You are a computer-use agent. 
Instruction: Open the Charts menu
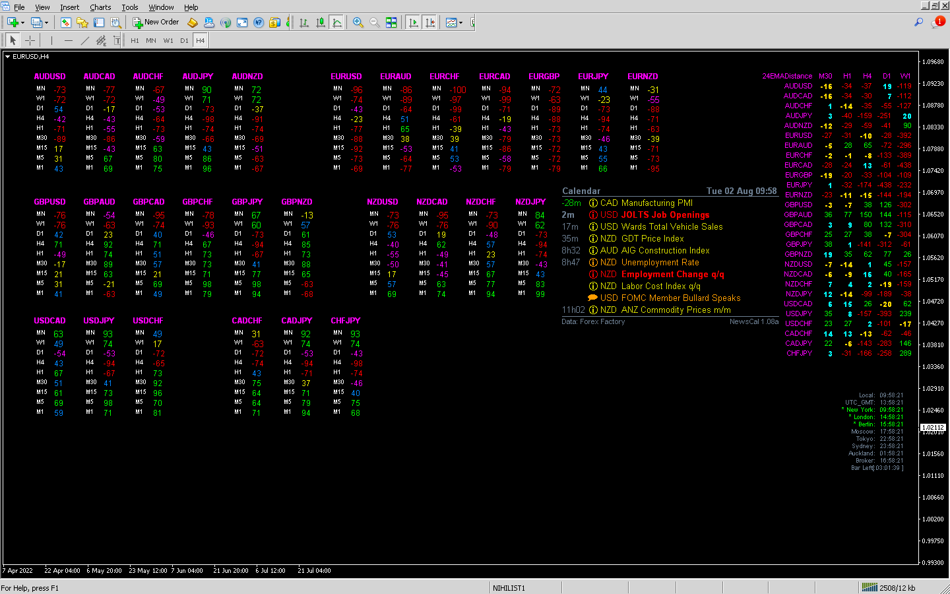tap(100, 7)
